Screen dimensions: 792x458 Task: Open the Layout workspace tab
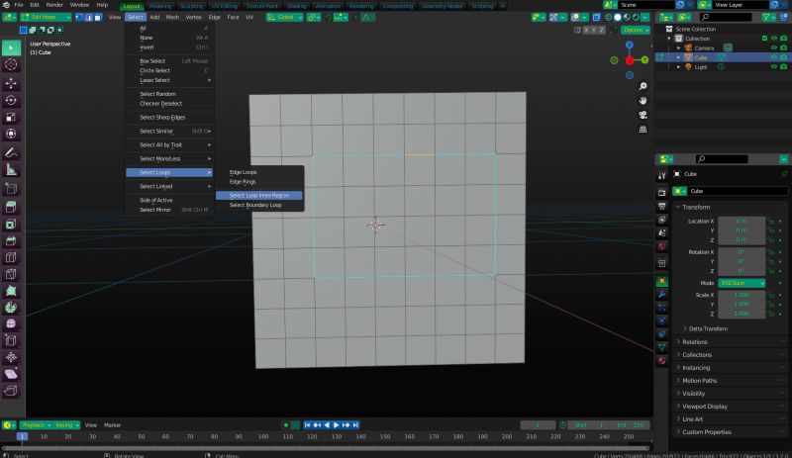point(132,6)
